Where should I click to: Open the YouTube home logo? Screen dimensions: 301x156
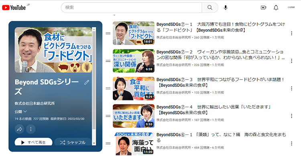14,8
